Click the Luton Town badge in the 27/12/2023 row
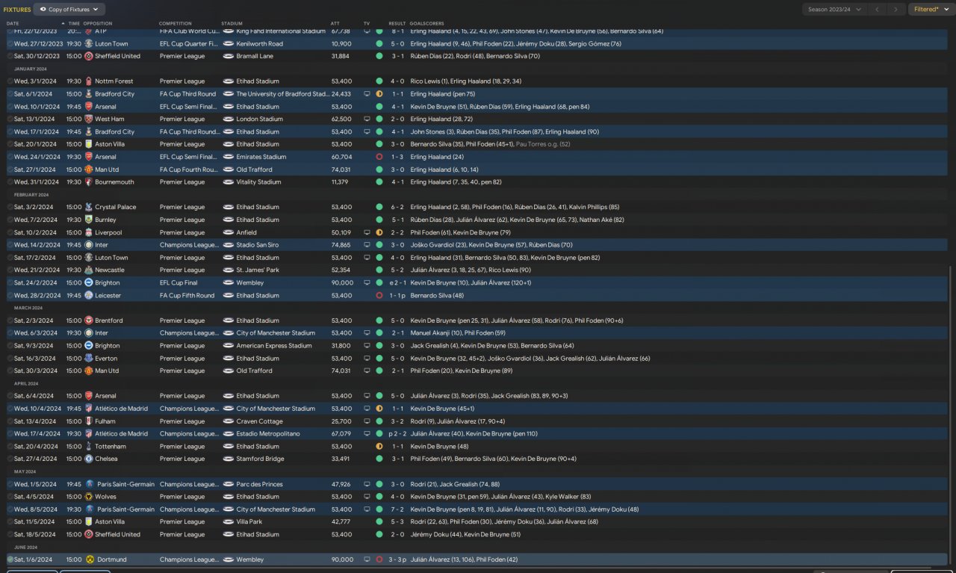This screenshot has width=956, height=573. 89,44
